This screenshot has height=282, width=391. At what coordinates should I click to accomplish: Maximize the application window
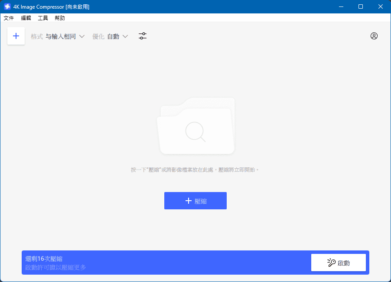361,6
